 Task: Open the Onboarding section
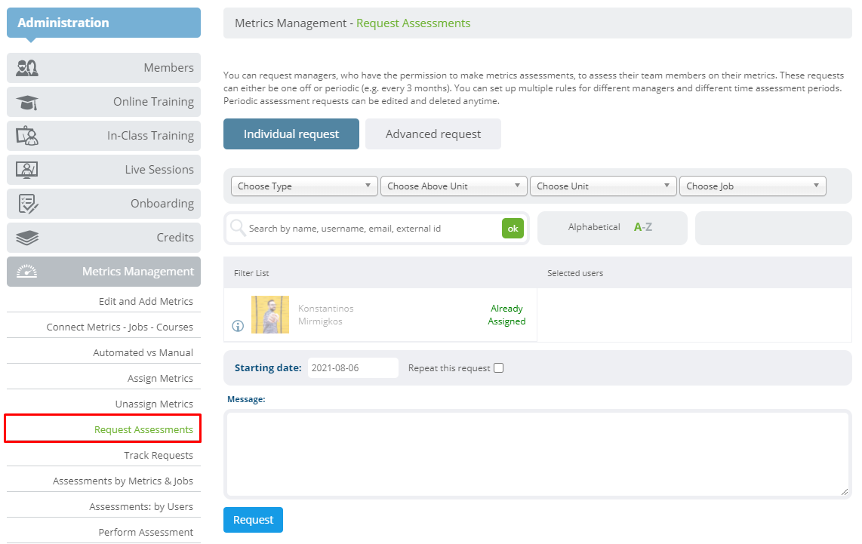(104, 204)
